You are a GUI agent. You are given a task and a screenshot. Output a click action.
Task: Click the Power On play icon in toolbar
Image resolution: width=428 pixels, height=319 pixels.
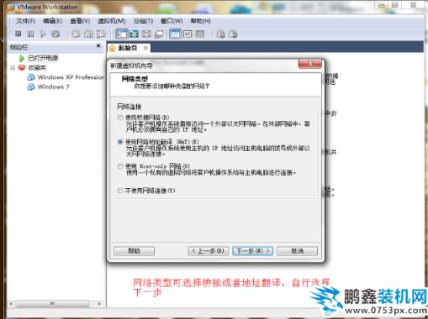tap(43, 34)
